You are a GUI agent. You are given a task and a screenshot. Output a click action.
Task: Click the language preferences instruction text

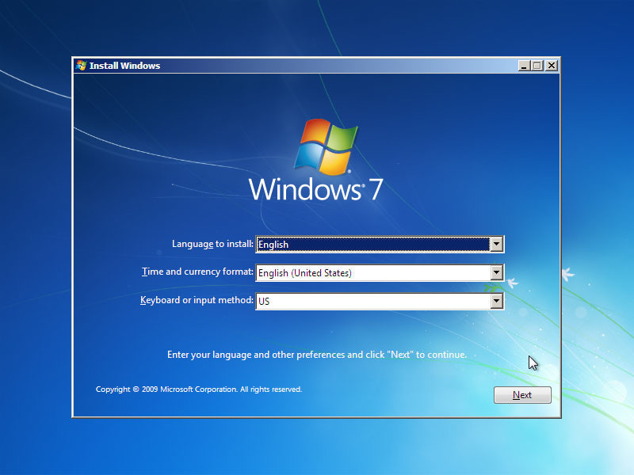click(317, 354)
